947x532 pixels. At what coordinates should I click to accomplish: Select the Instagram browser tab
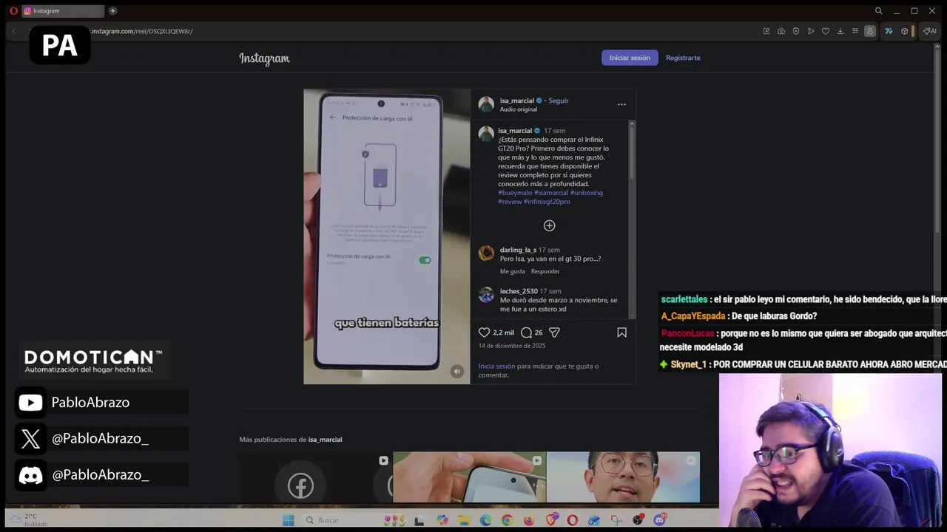[x=62, y=10]
